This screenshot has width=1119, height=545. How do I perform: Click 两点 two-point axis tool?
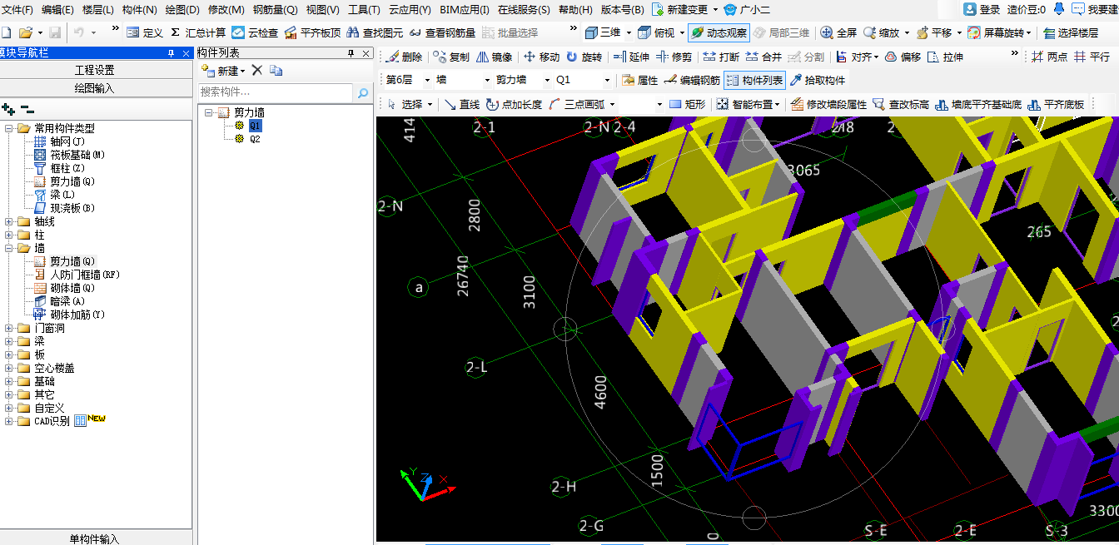(x=1049, y=57)
